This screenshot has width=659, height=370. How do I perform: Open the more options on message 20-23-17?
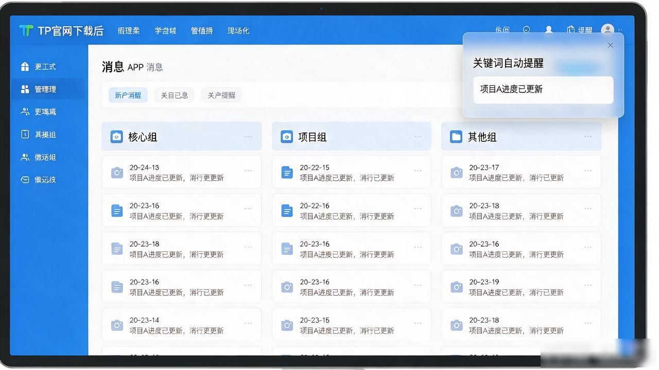[x=588, y=171]
